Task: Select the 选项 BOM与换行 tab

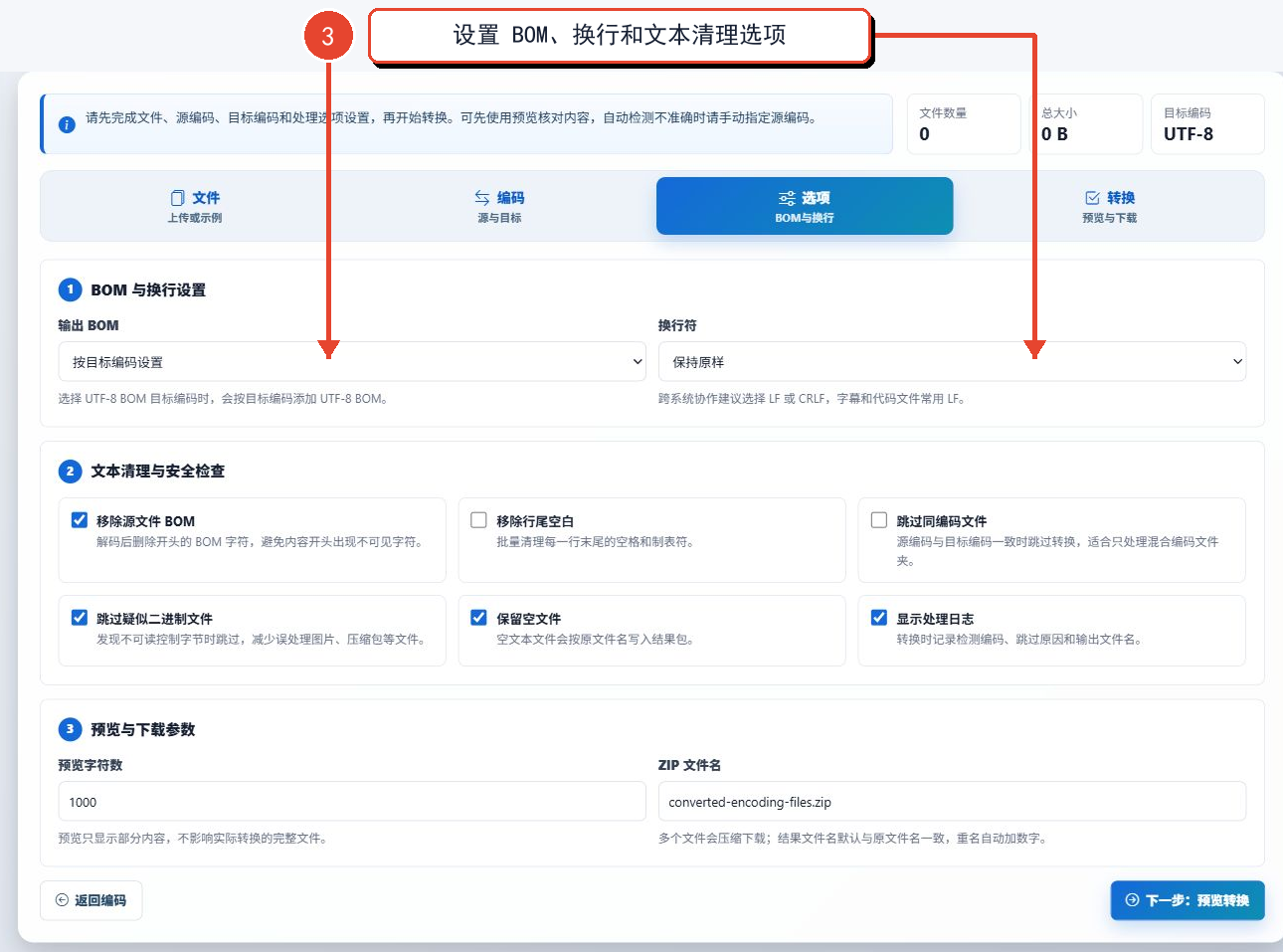Action: (805, 206)
